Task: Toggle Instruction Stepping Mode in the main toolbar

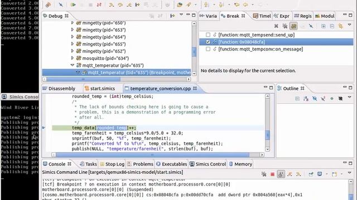Action: click(x=138, y=4)
